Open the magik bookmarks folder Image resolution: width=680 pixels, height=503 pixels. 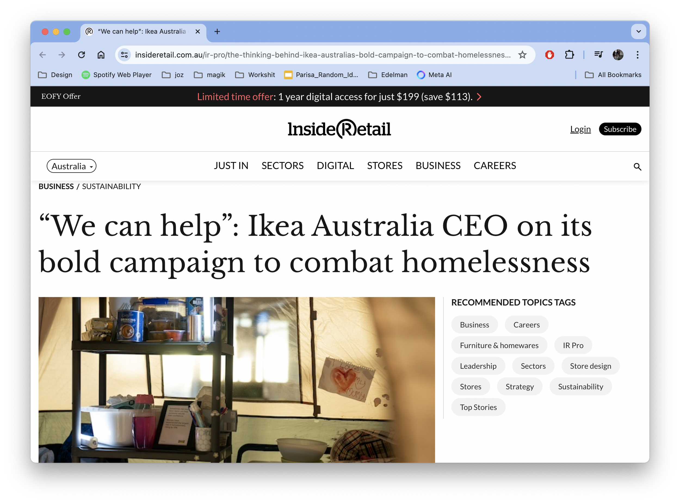pos(209,75)
